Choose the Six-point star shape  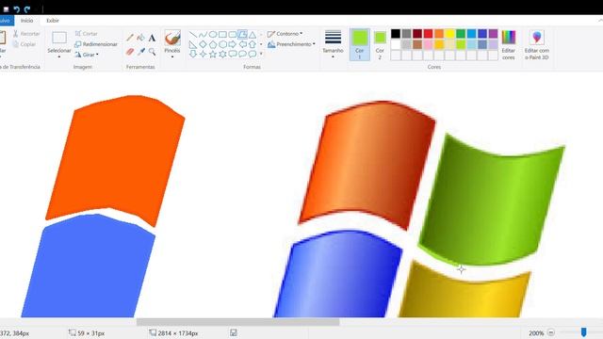click(222, 55)
